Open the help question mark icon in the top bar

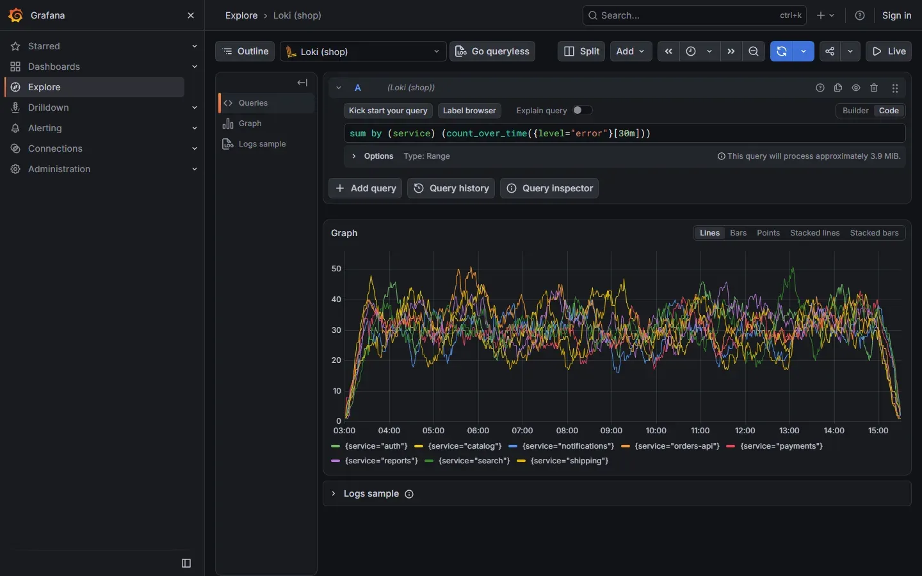tap(860, 15)
